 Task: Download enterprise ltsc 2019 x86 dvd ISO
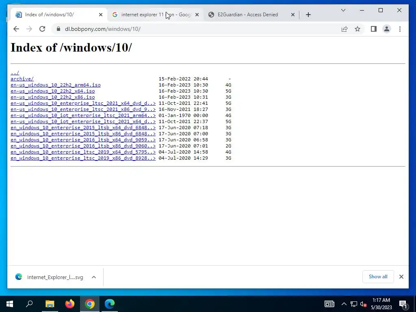coord(83,158)
